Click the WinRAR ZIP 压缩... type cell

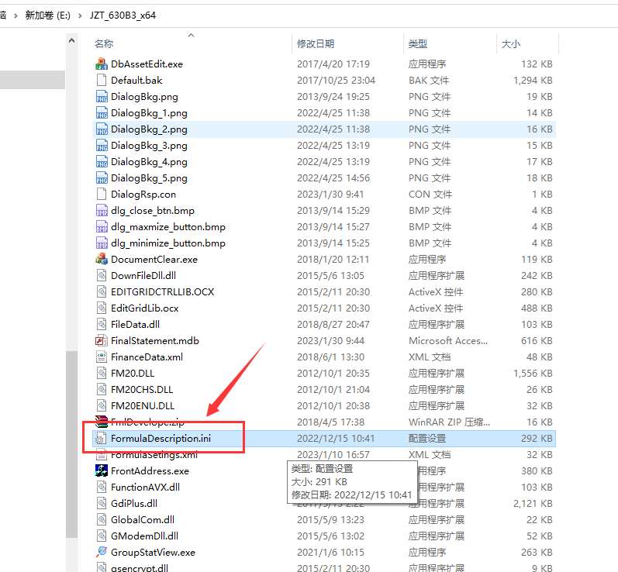click(449, 422)
